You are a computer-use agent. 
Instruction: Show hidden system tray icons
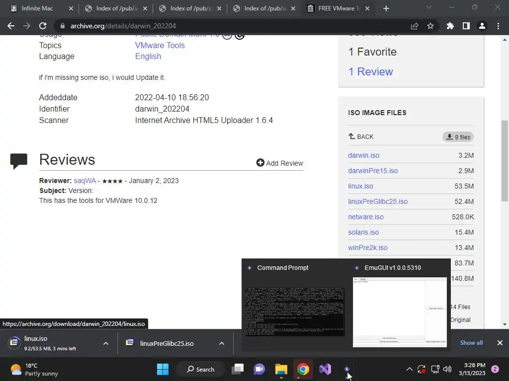coord(410,369)
